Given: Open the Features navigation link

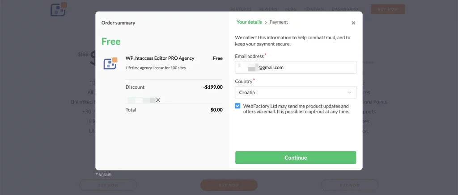Looking at the screenshot, I should click(241, 9).
